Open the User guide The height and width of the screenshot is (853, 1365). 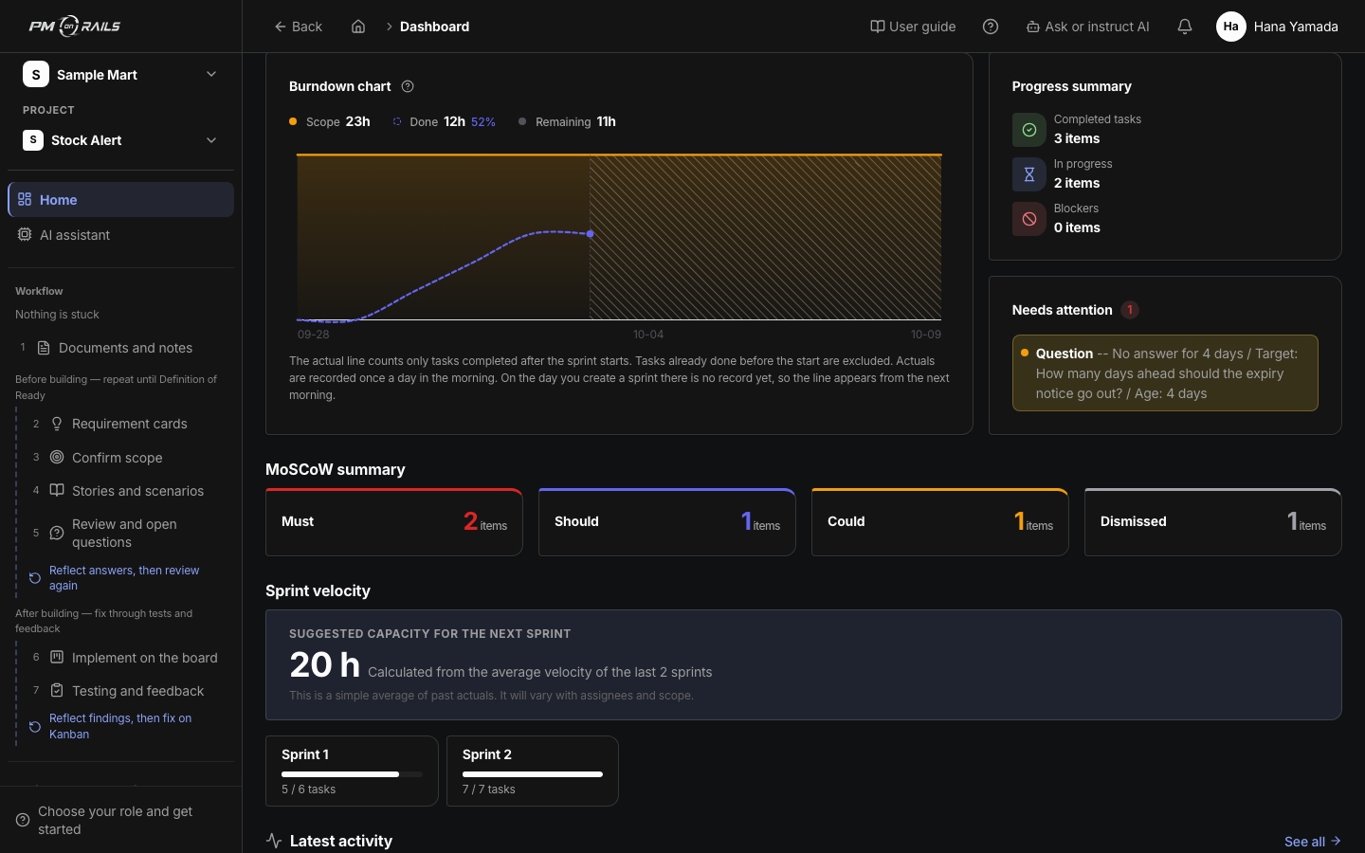(x=913, y=27)
